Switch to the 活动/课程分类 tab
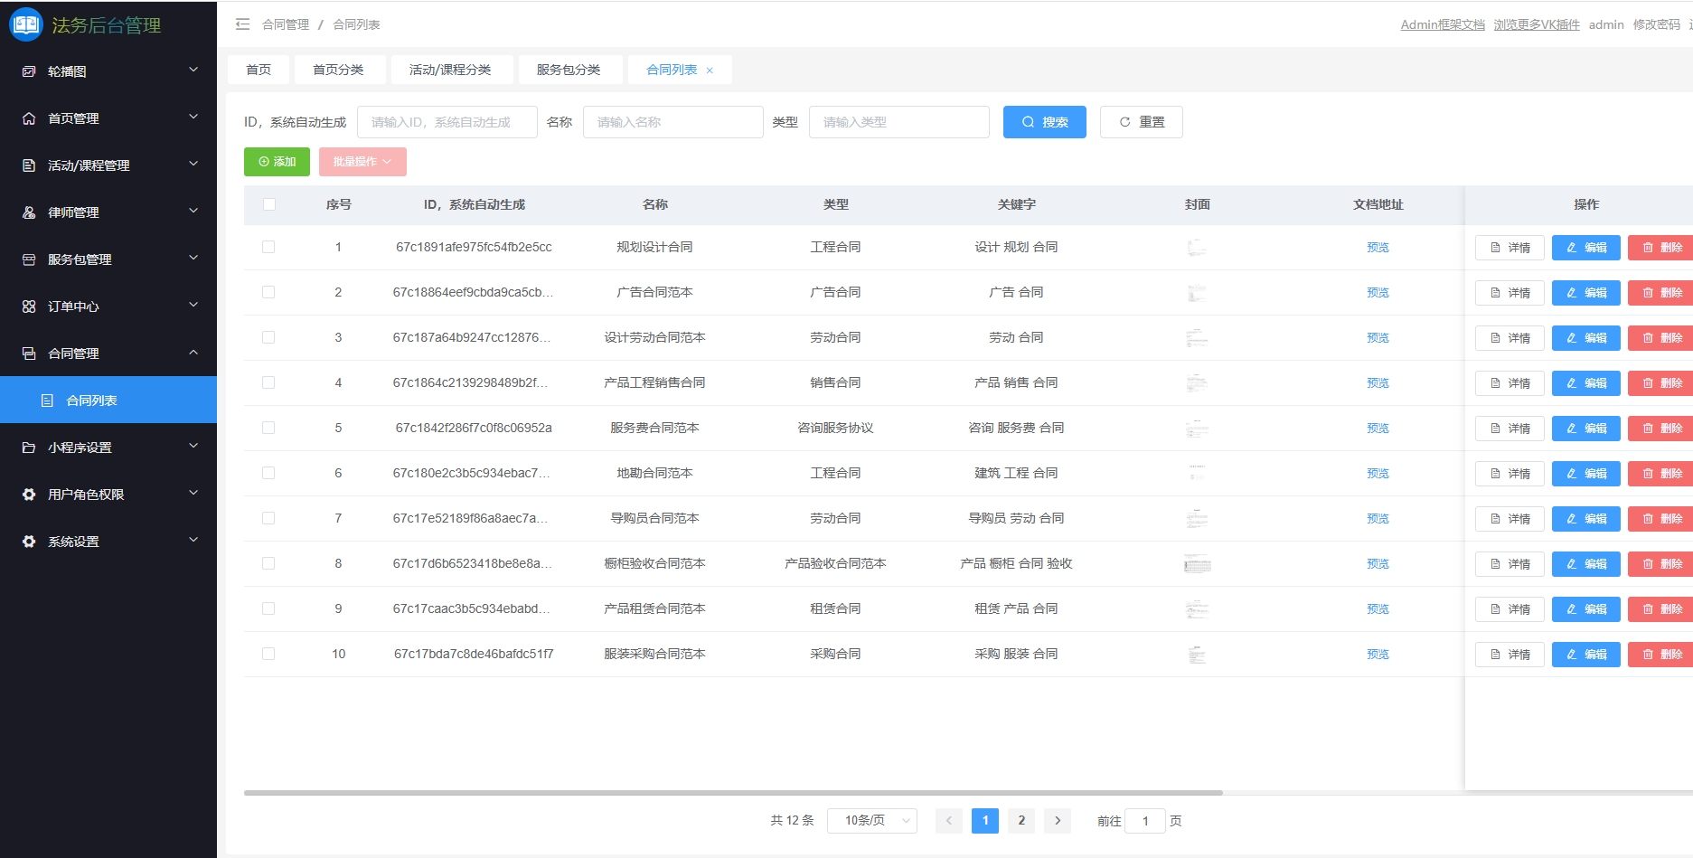The image size is (1693, 858). click(x=450, y=70)
